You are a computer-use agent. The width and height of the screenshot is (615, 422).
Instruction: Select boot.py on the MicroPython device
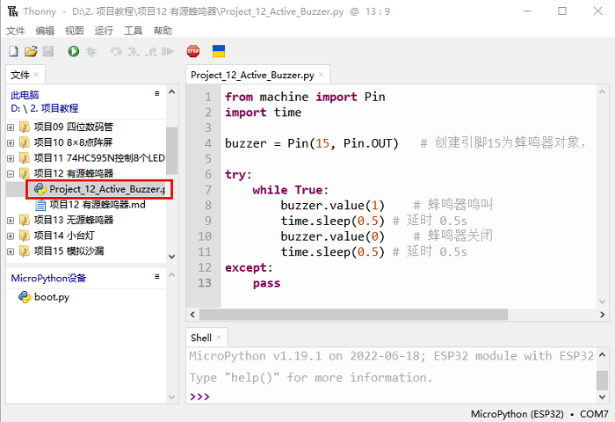[x=51, y=297]
